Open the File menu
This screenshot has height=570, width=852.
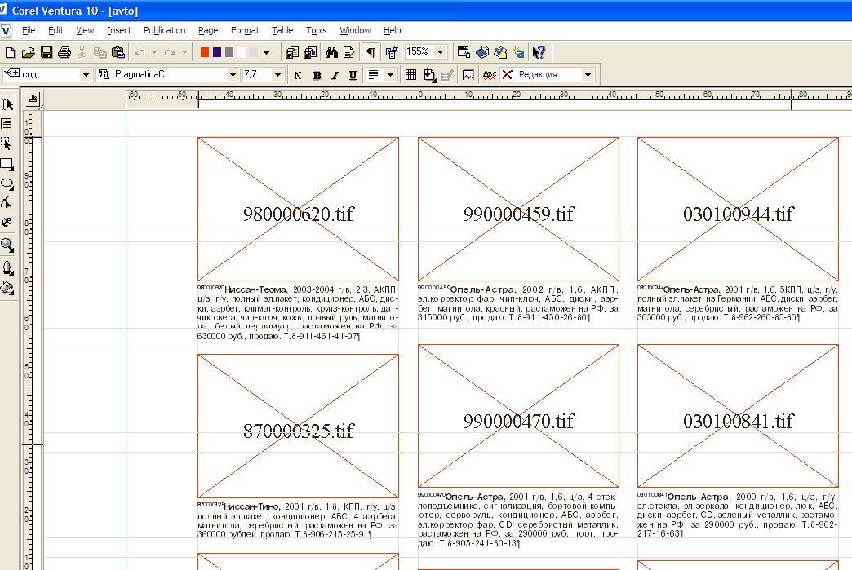(29, 30)
